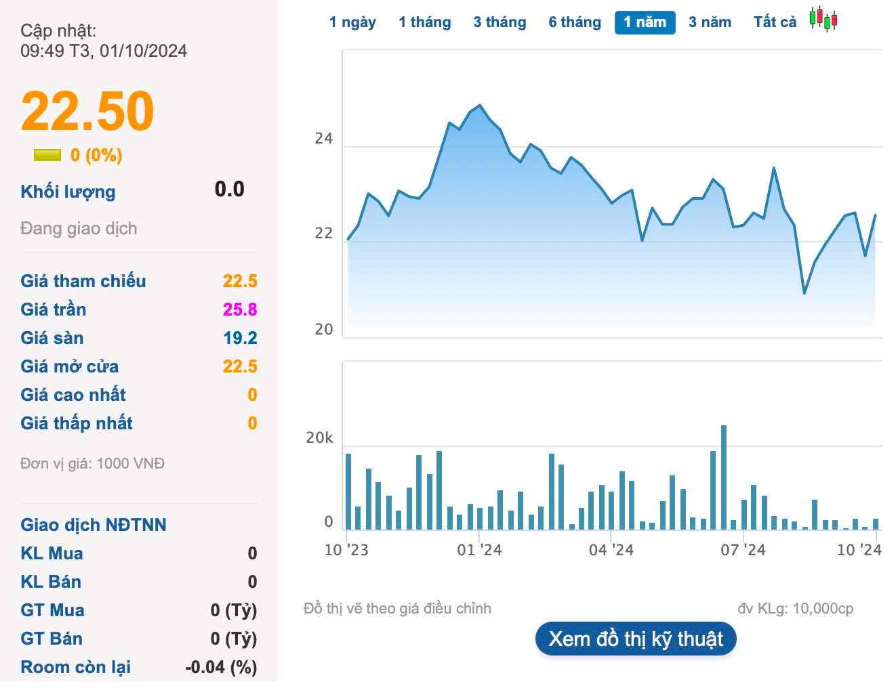This screenshot has width=896, height=688.
Task: Click the "04 '24" x-axis label
Action: click(611, 550)
